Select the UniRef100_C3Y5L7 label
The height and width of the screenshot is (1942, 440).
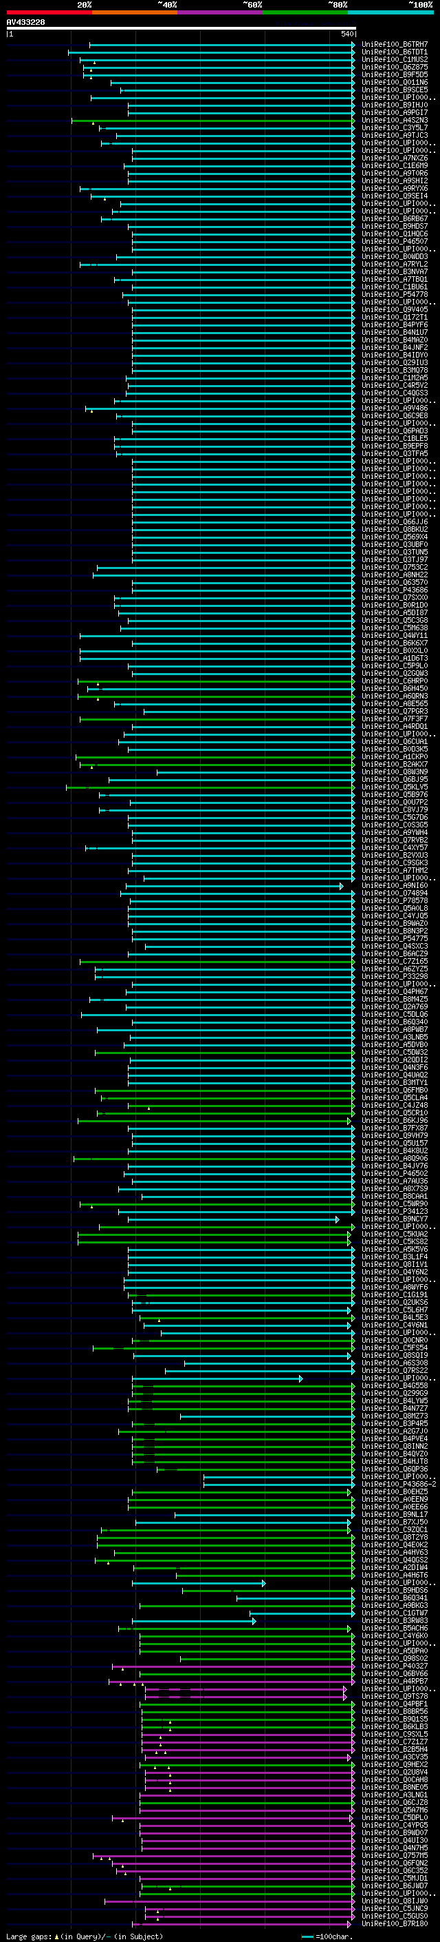(x=394, y=127)
